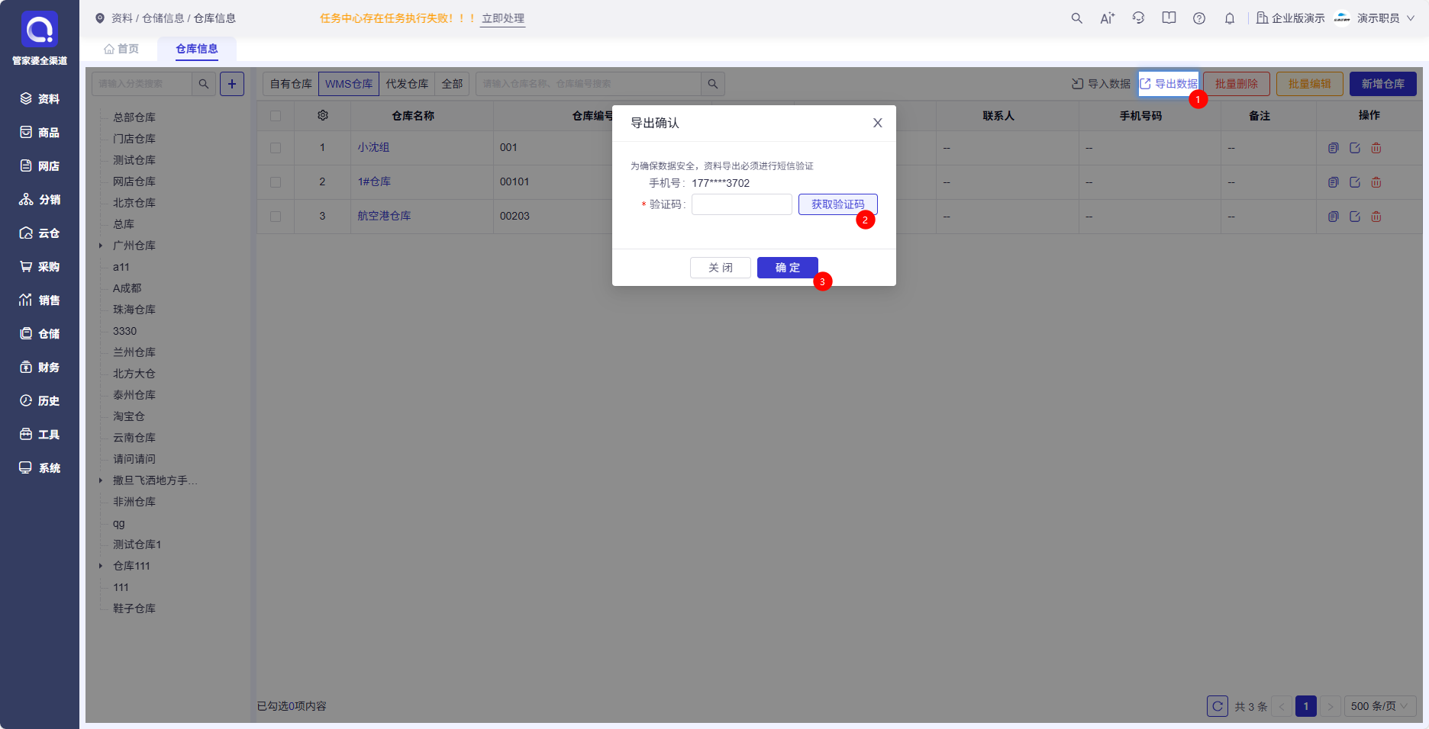The width and height of the screenshot is (1429, 729).
Task: Check the row checkbox for 1#仓库
Action: coord(276,182)
